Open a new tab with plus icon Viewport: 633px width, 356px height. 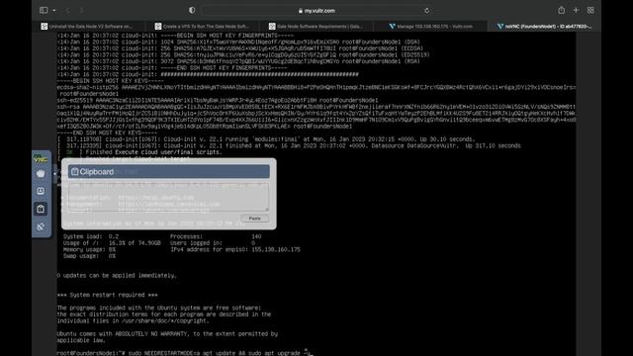click(x=576, y=10)
